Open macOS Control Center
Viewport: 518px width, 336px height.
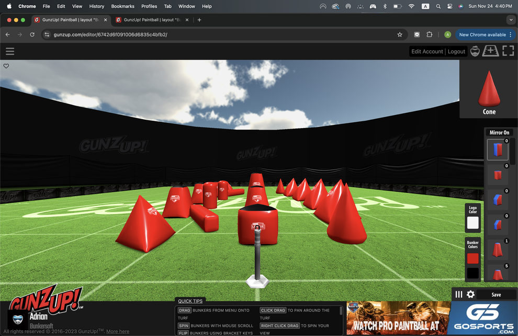pyautogui.click(x=449, y=6)
